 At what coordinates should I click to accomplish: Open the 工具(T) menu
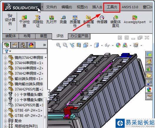point(112,7)
